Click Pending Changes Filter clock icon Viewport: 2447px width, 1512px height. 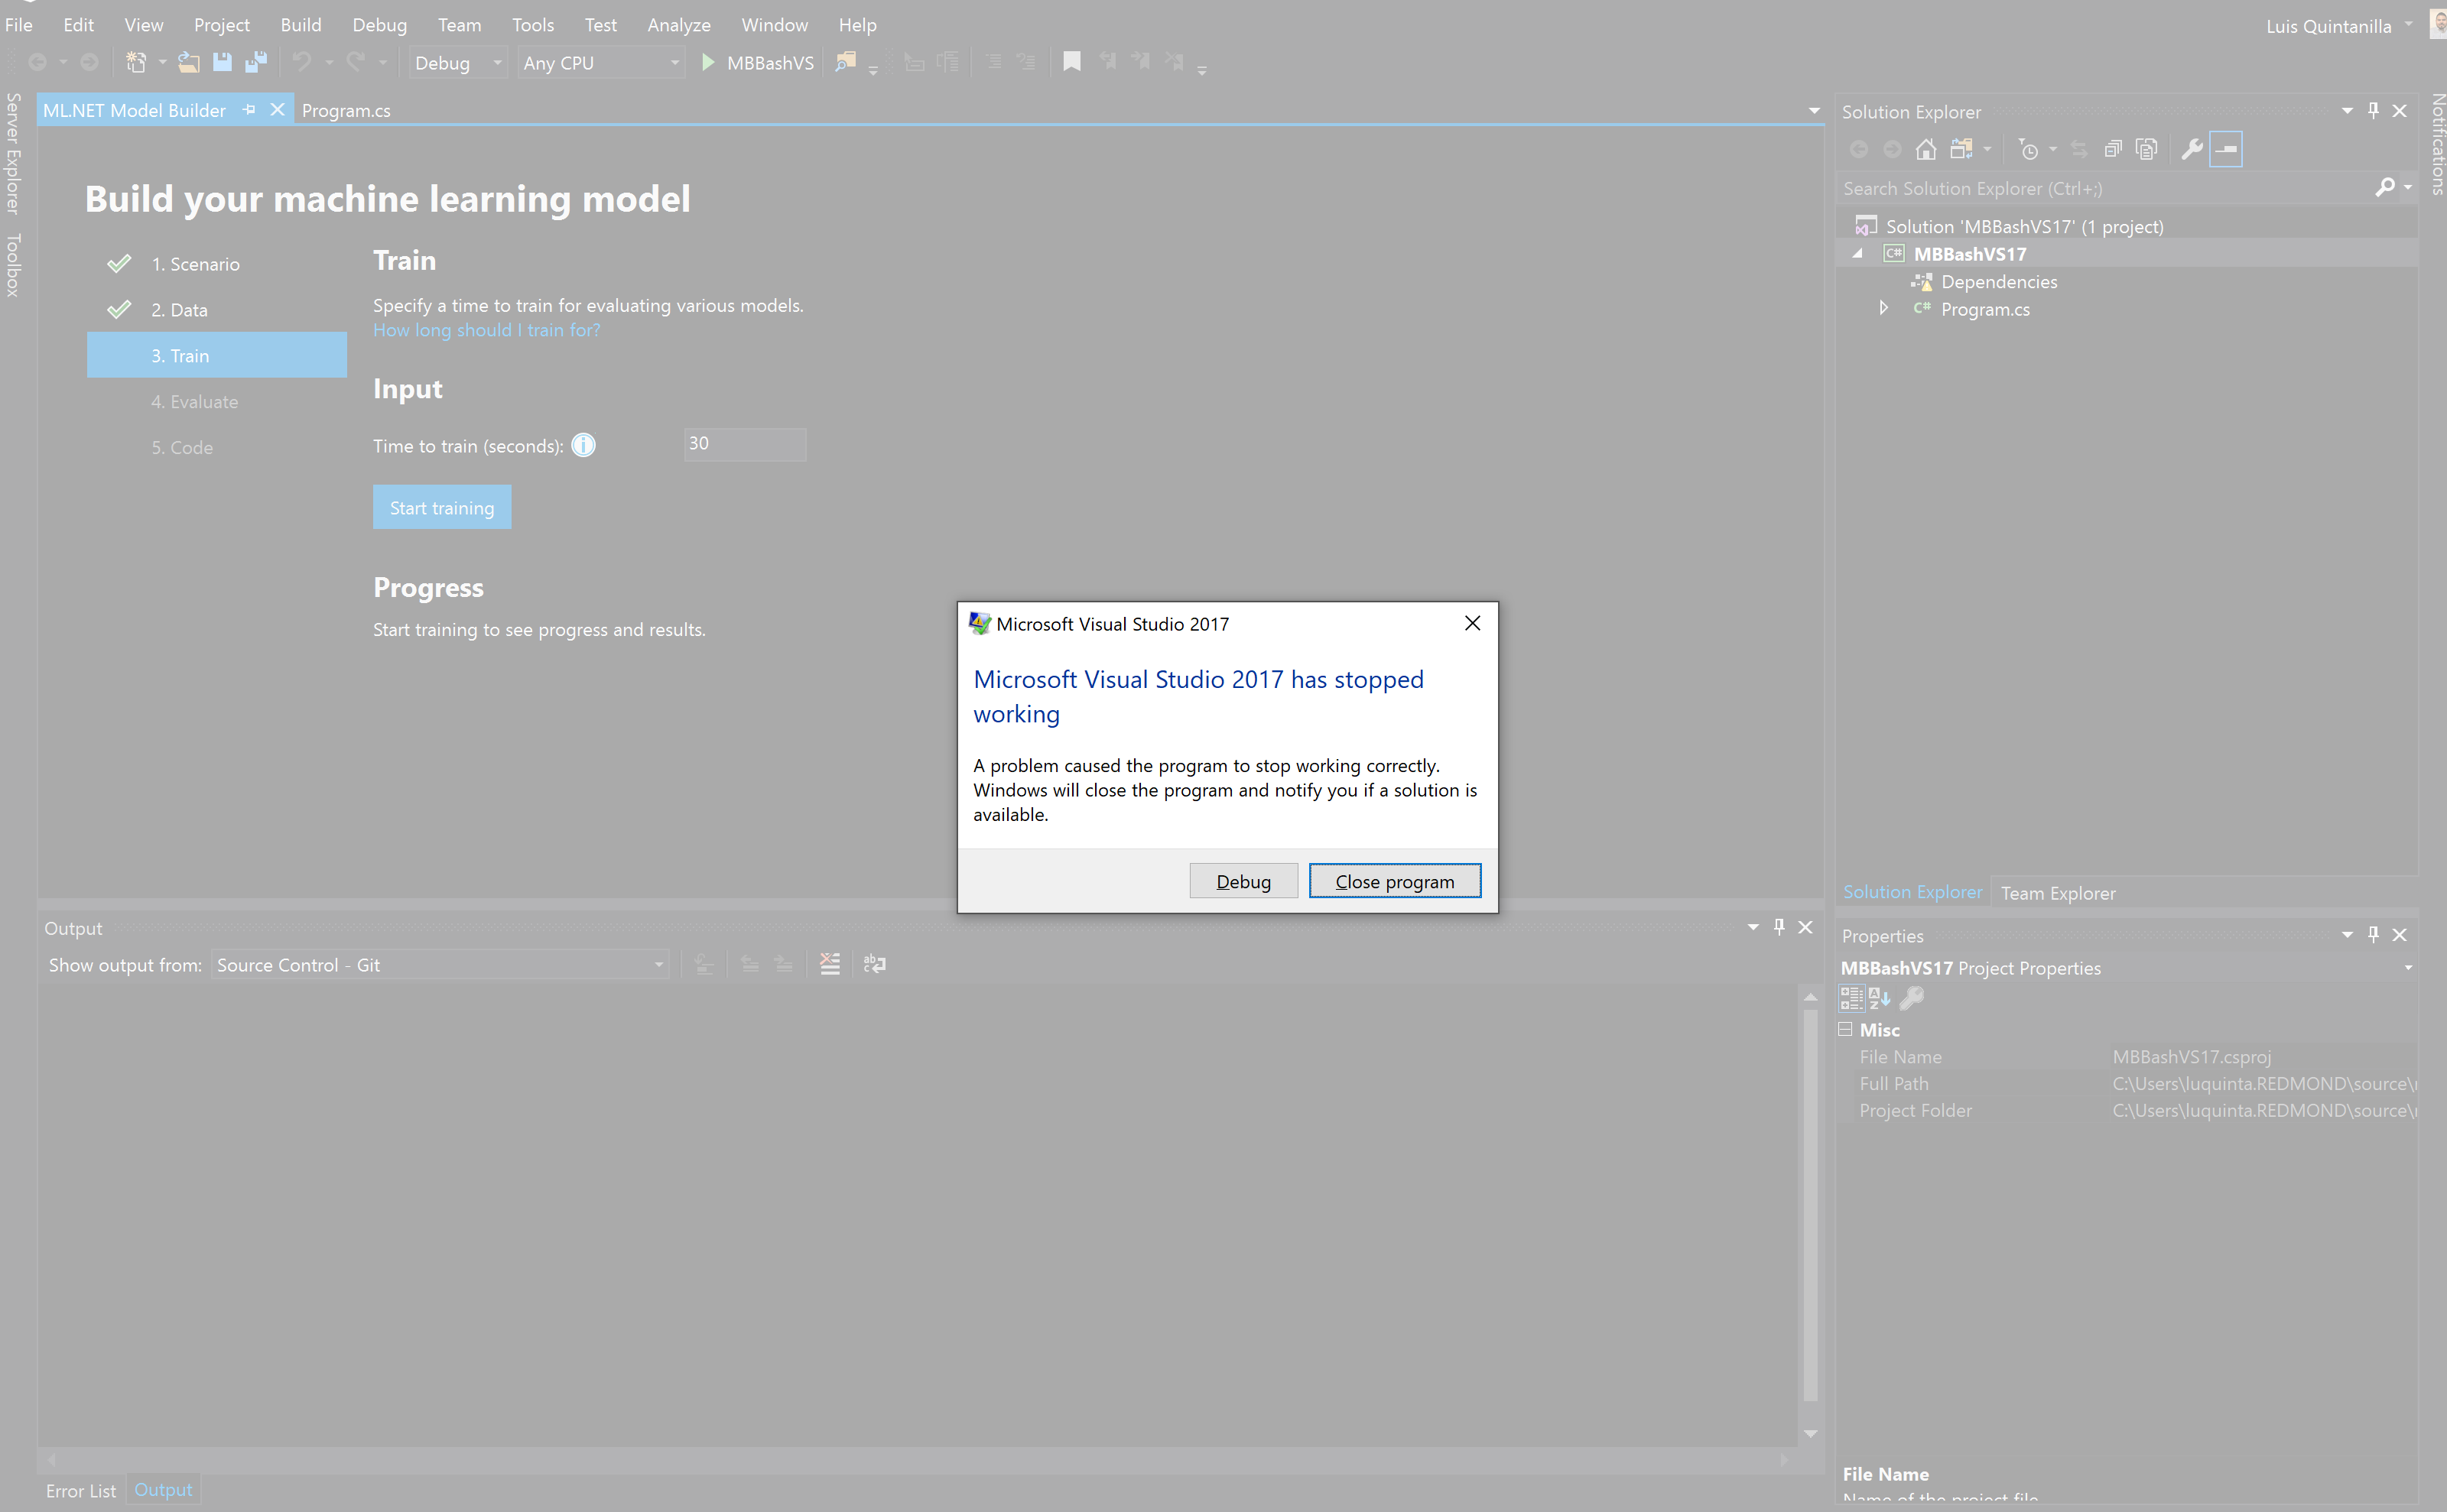pos(2028,149)
